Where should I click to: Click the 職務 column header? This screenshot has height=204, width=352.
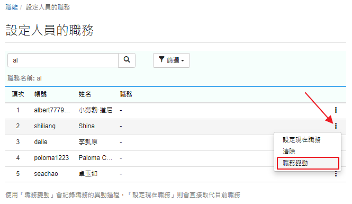[126, 94]
